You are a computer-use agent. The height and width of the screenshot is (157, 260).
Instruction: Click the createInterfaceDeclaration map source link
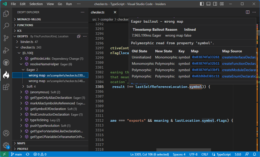[x=239, y=57]
